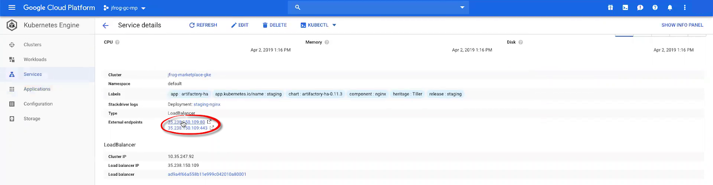The height and width of the screenshot is (185, 713).
Task: Click the CPU help info icon
Action: (118, 42)
